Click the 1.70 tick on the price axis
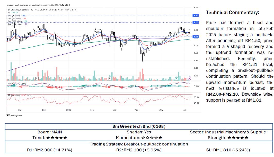This screenshot has width=274, height=157. coord(196,45)
